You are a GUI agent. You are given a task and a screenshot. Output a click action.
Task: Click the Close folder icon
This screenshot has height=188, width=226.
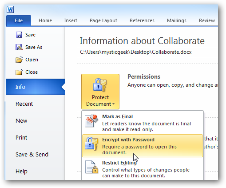coord(19,72)
